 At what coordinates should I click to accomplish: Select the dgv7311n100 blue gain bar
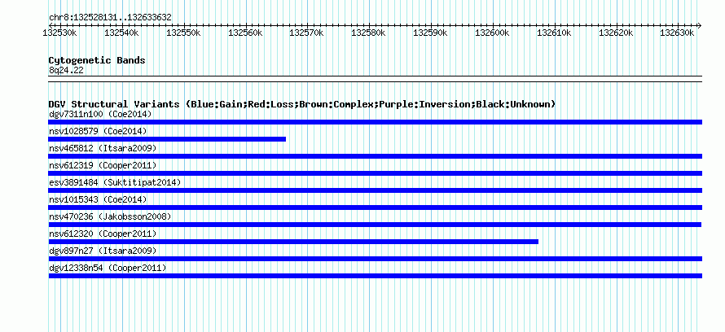[375, 122]
